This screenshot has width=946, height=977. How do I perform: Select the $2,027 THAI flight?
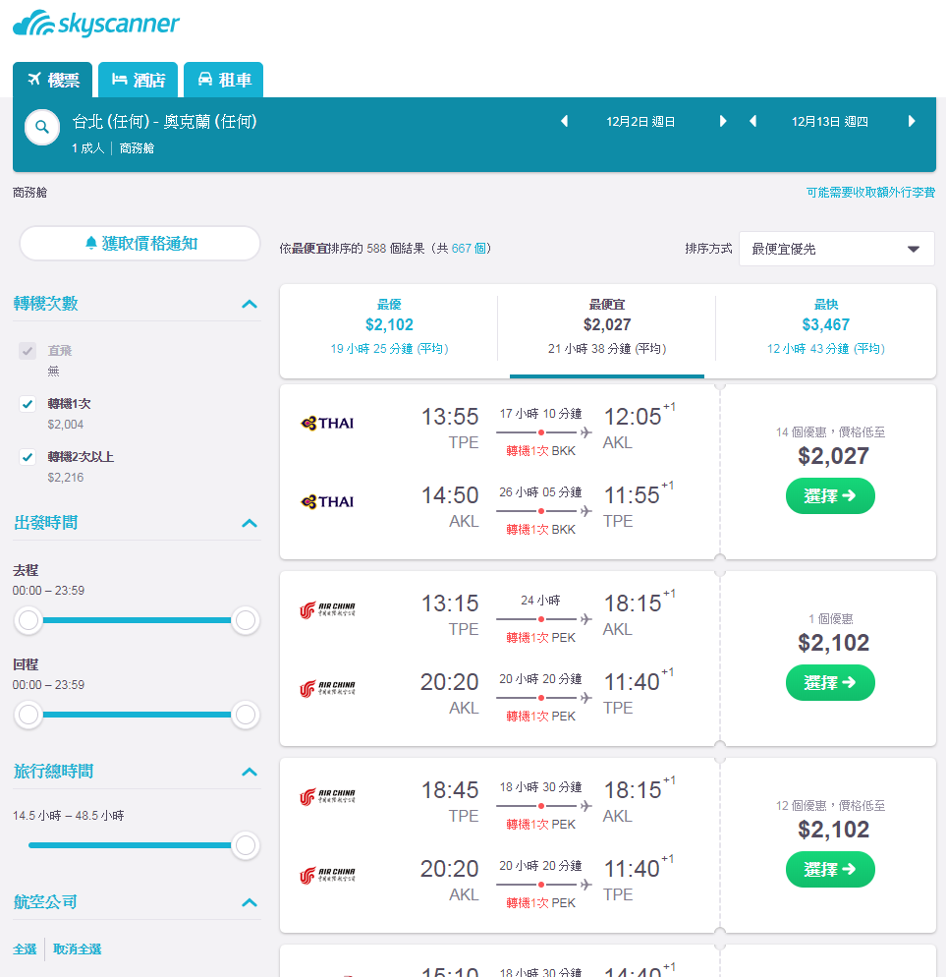tap(830, 496)
